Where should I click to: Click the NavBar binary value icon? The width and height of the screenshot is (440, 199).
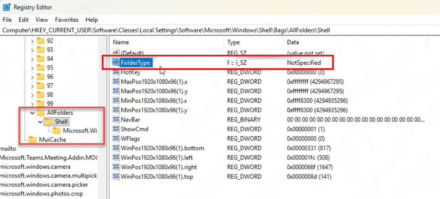(116, 120)
